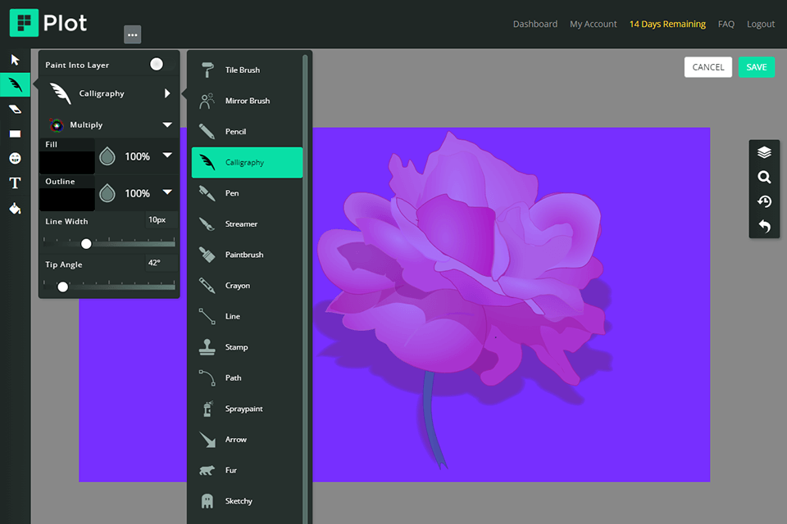Open the Layers panel icon
787x524 pixels.
pos(764,152)
